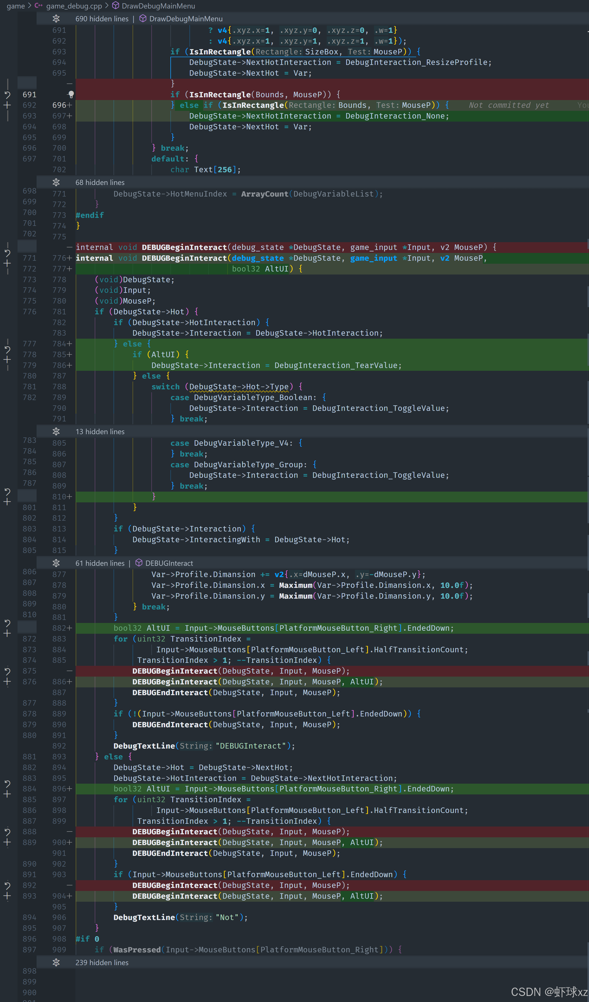This screenshot has height=1002, width=589.
Task: Revert the IsInRectangle Bounds change block
Action: coord(7,95)
